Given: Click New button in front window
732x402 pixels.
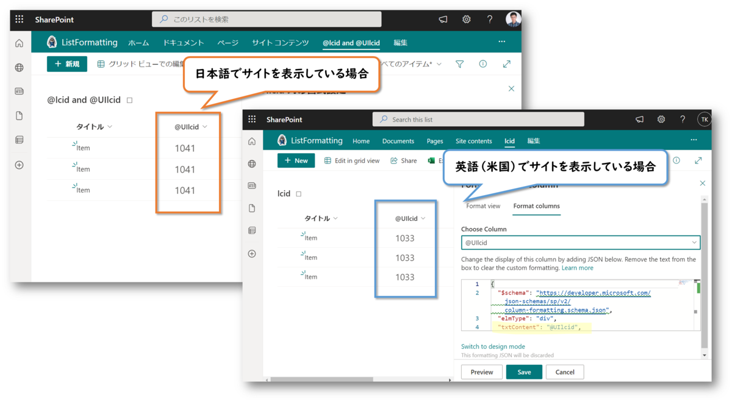Looking at the screenshot, I should 296,160.
